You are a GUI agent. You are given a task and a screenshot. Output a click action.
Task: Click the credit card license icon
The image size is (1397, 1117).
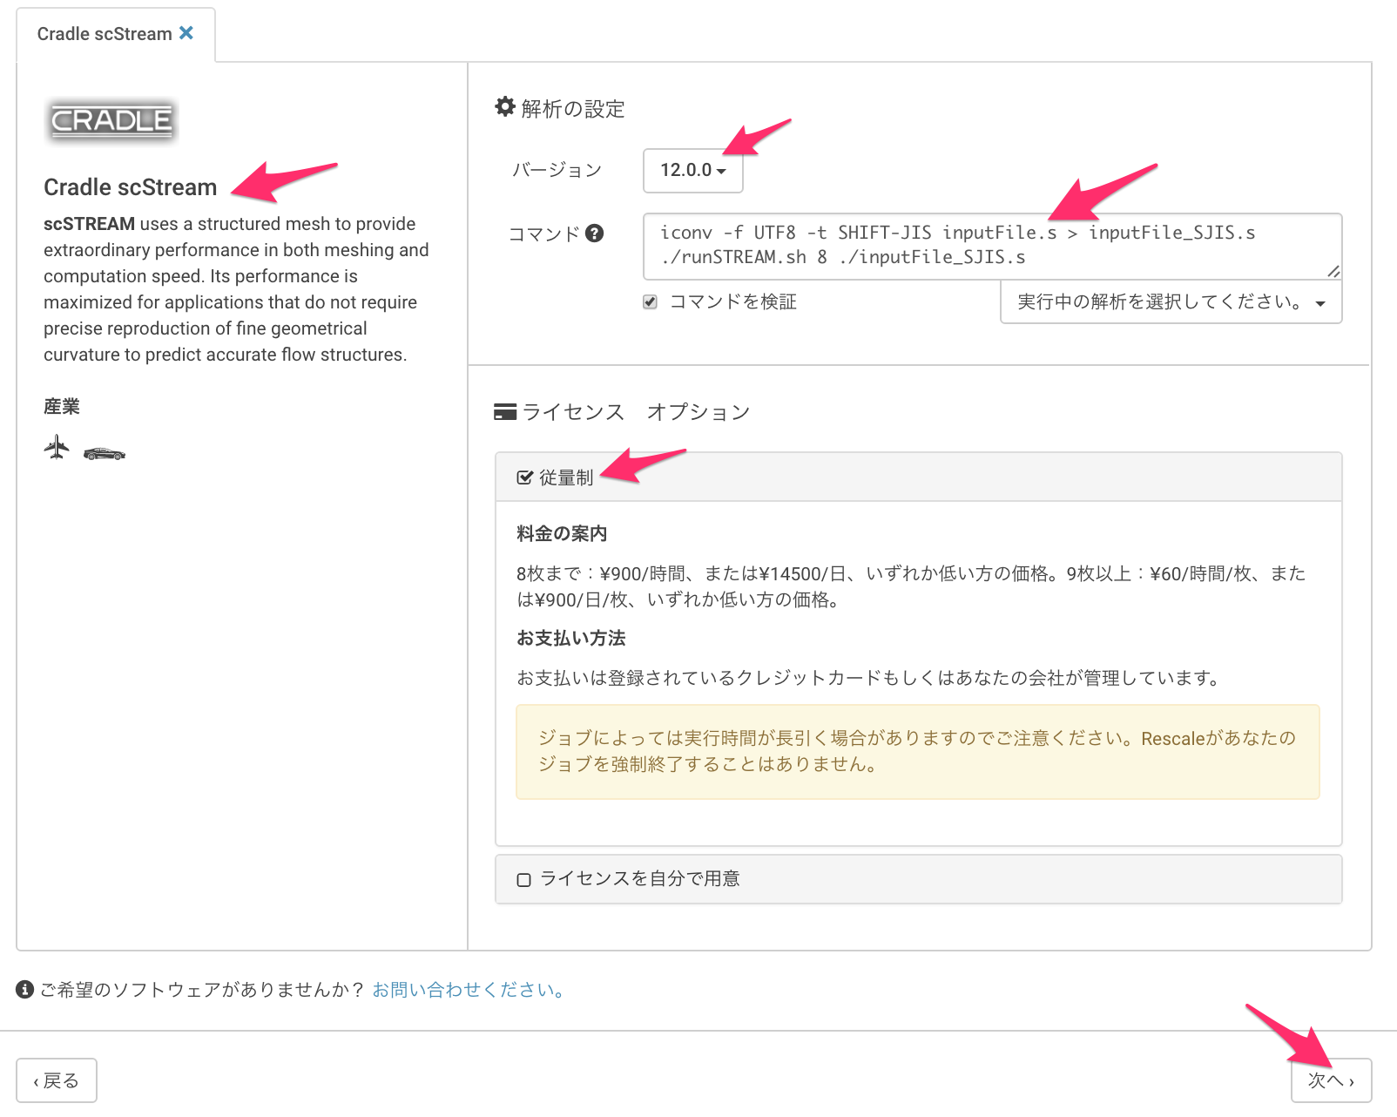click(505, 411)
